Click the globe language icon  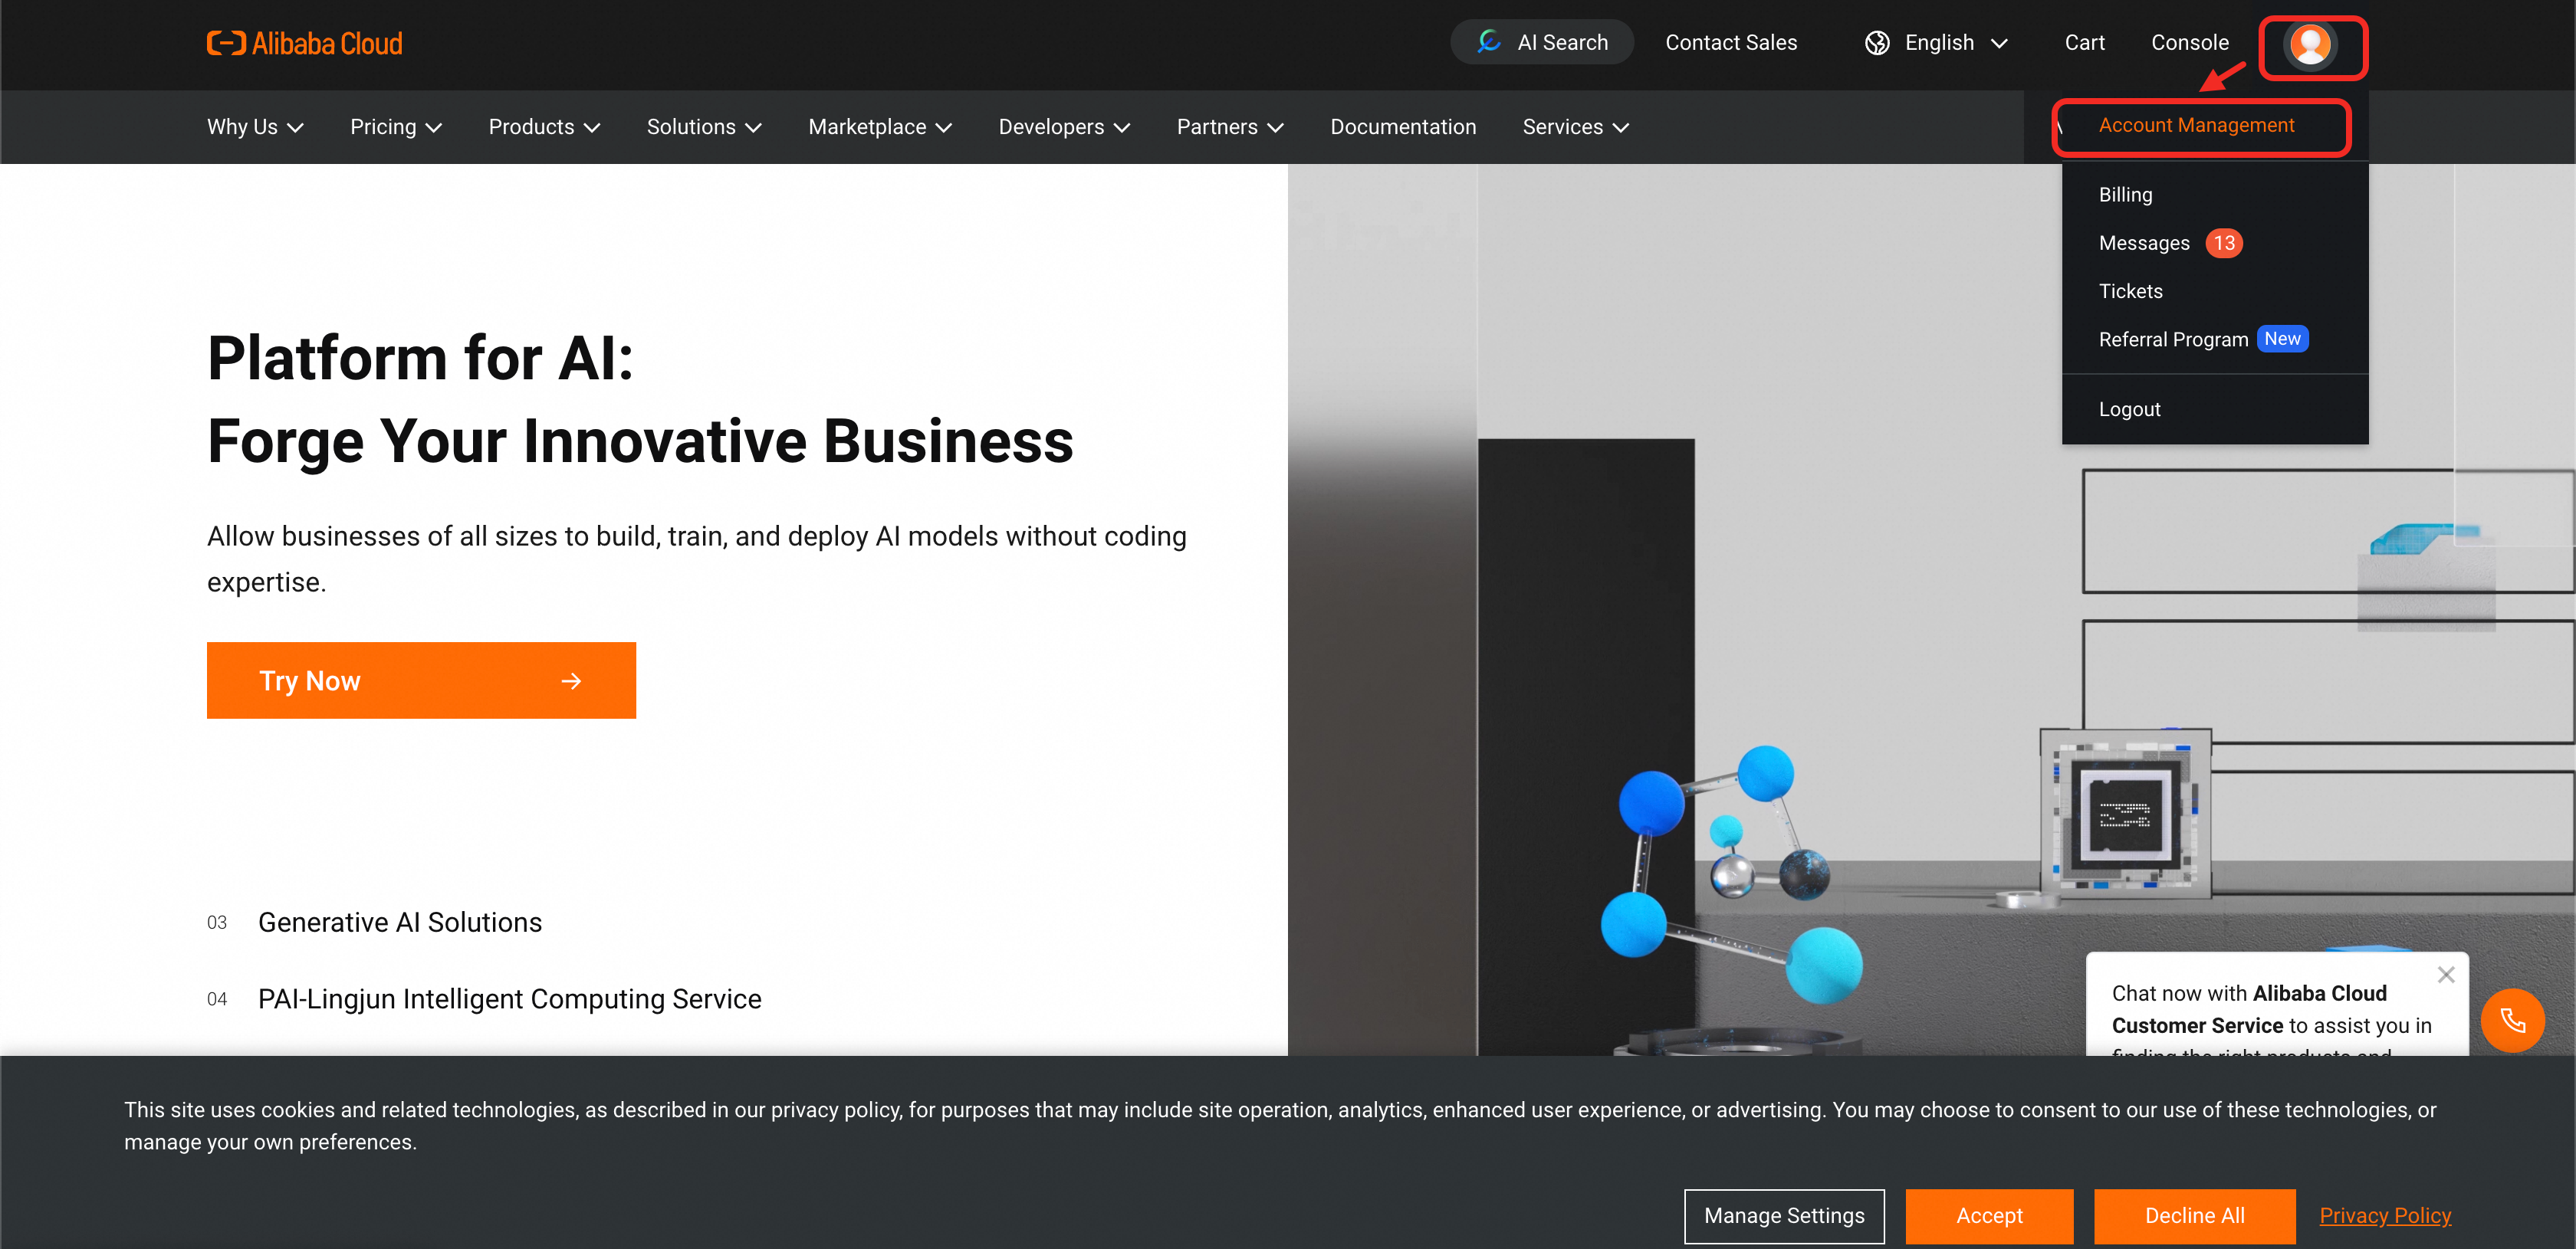point(1877,43)
